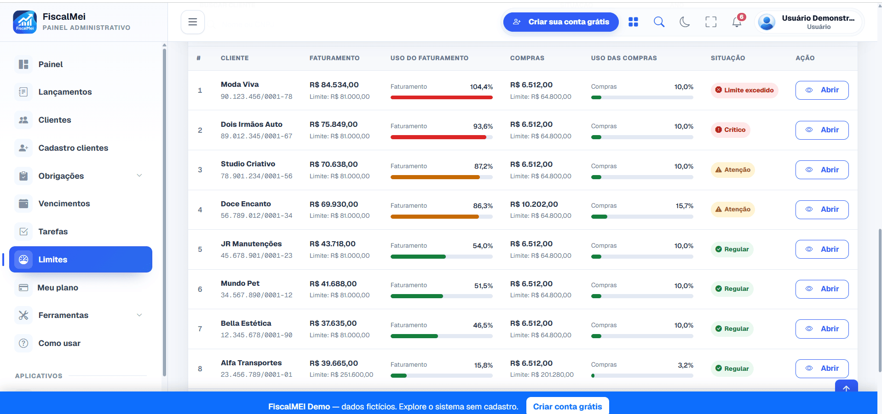Click the Meu plano card icon

point(23,288)
